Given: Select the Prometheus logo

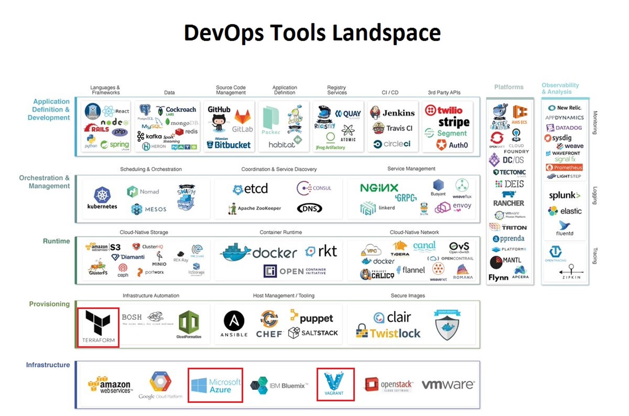Looking at the screenshot, I should click(564, 167).
